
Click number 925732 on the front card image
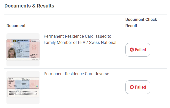(x=35, y=54)
